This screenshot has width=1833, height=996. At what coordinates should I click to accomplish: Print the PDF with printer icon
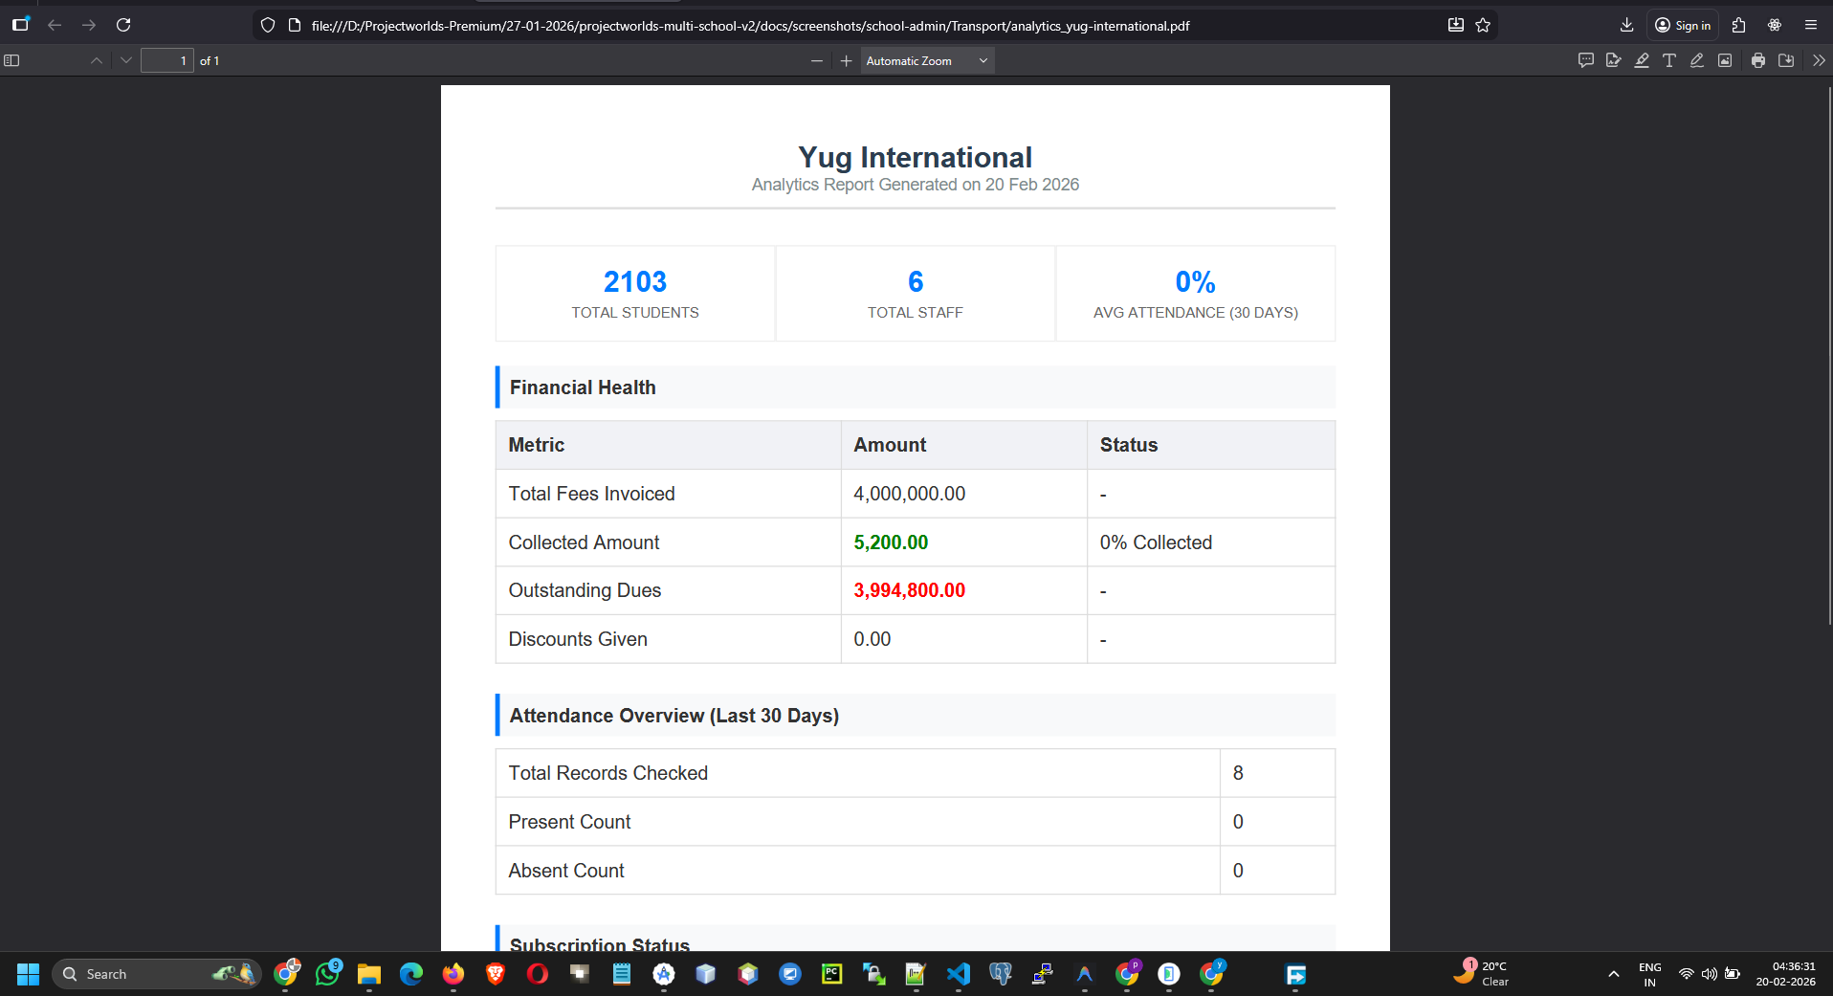coord(1758,60)
